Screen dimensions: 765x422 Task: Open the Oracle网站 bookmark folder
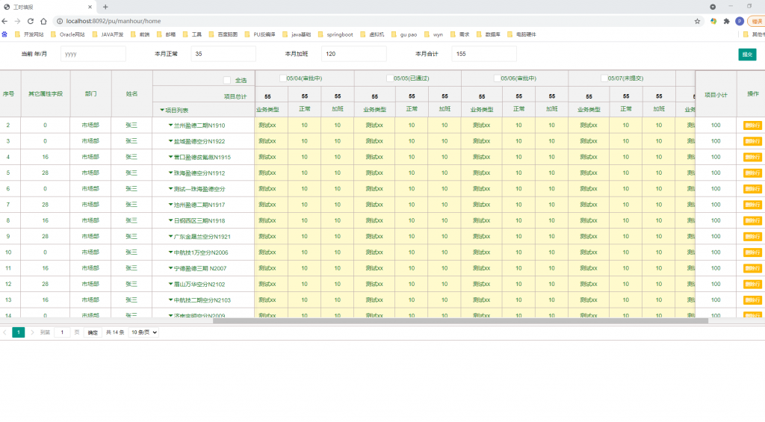point(69,34)
